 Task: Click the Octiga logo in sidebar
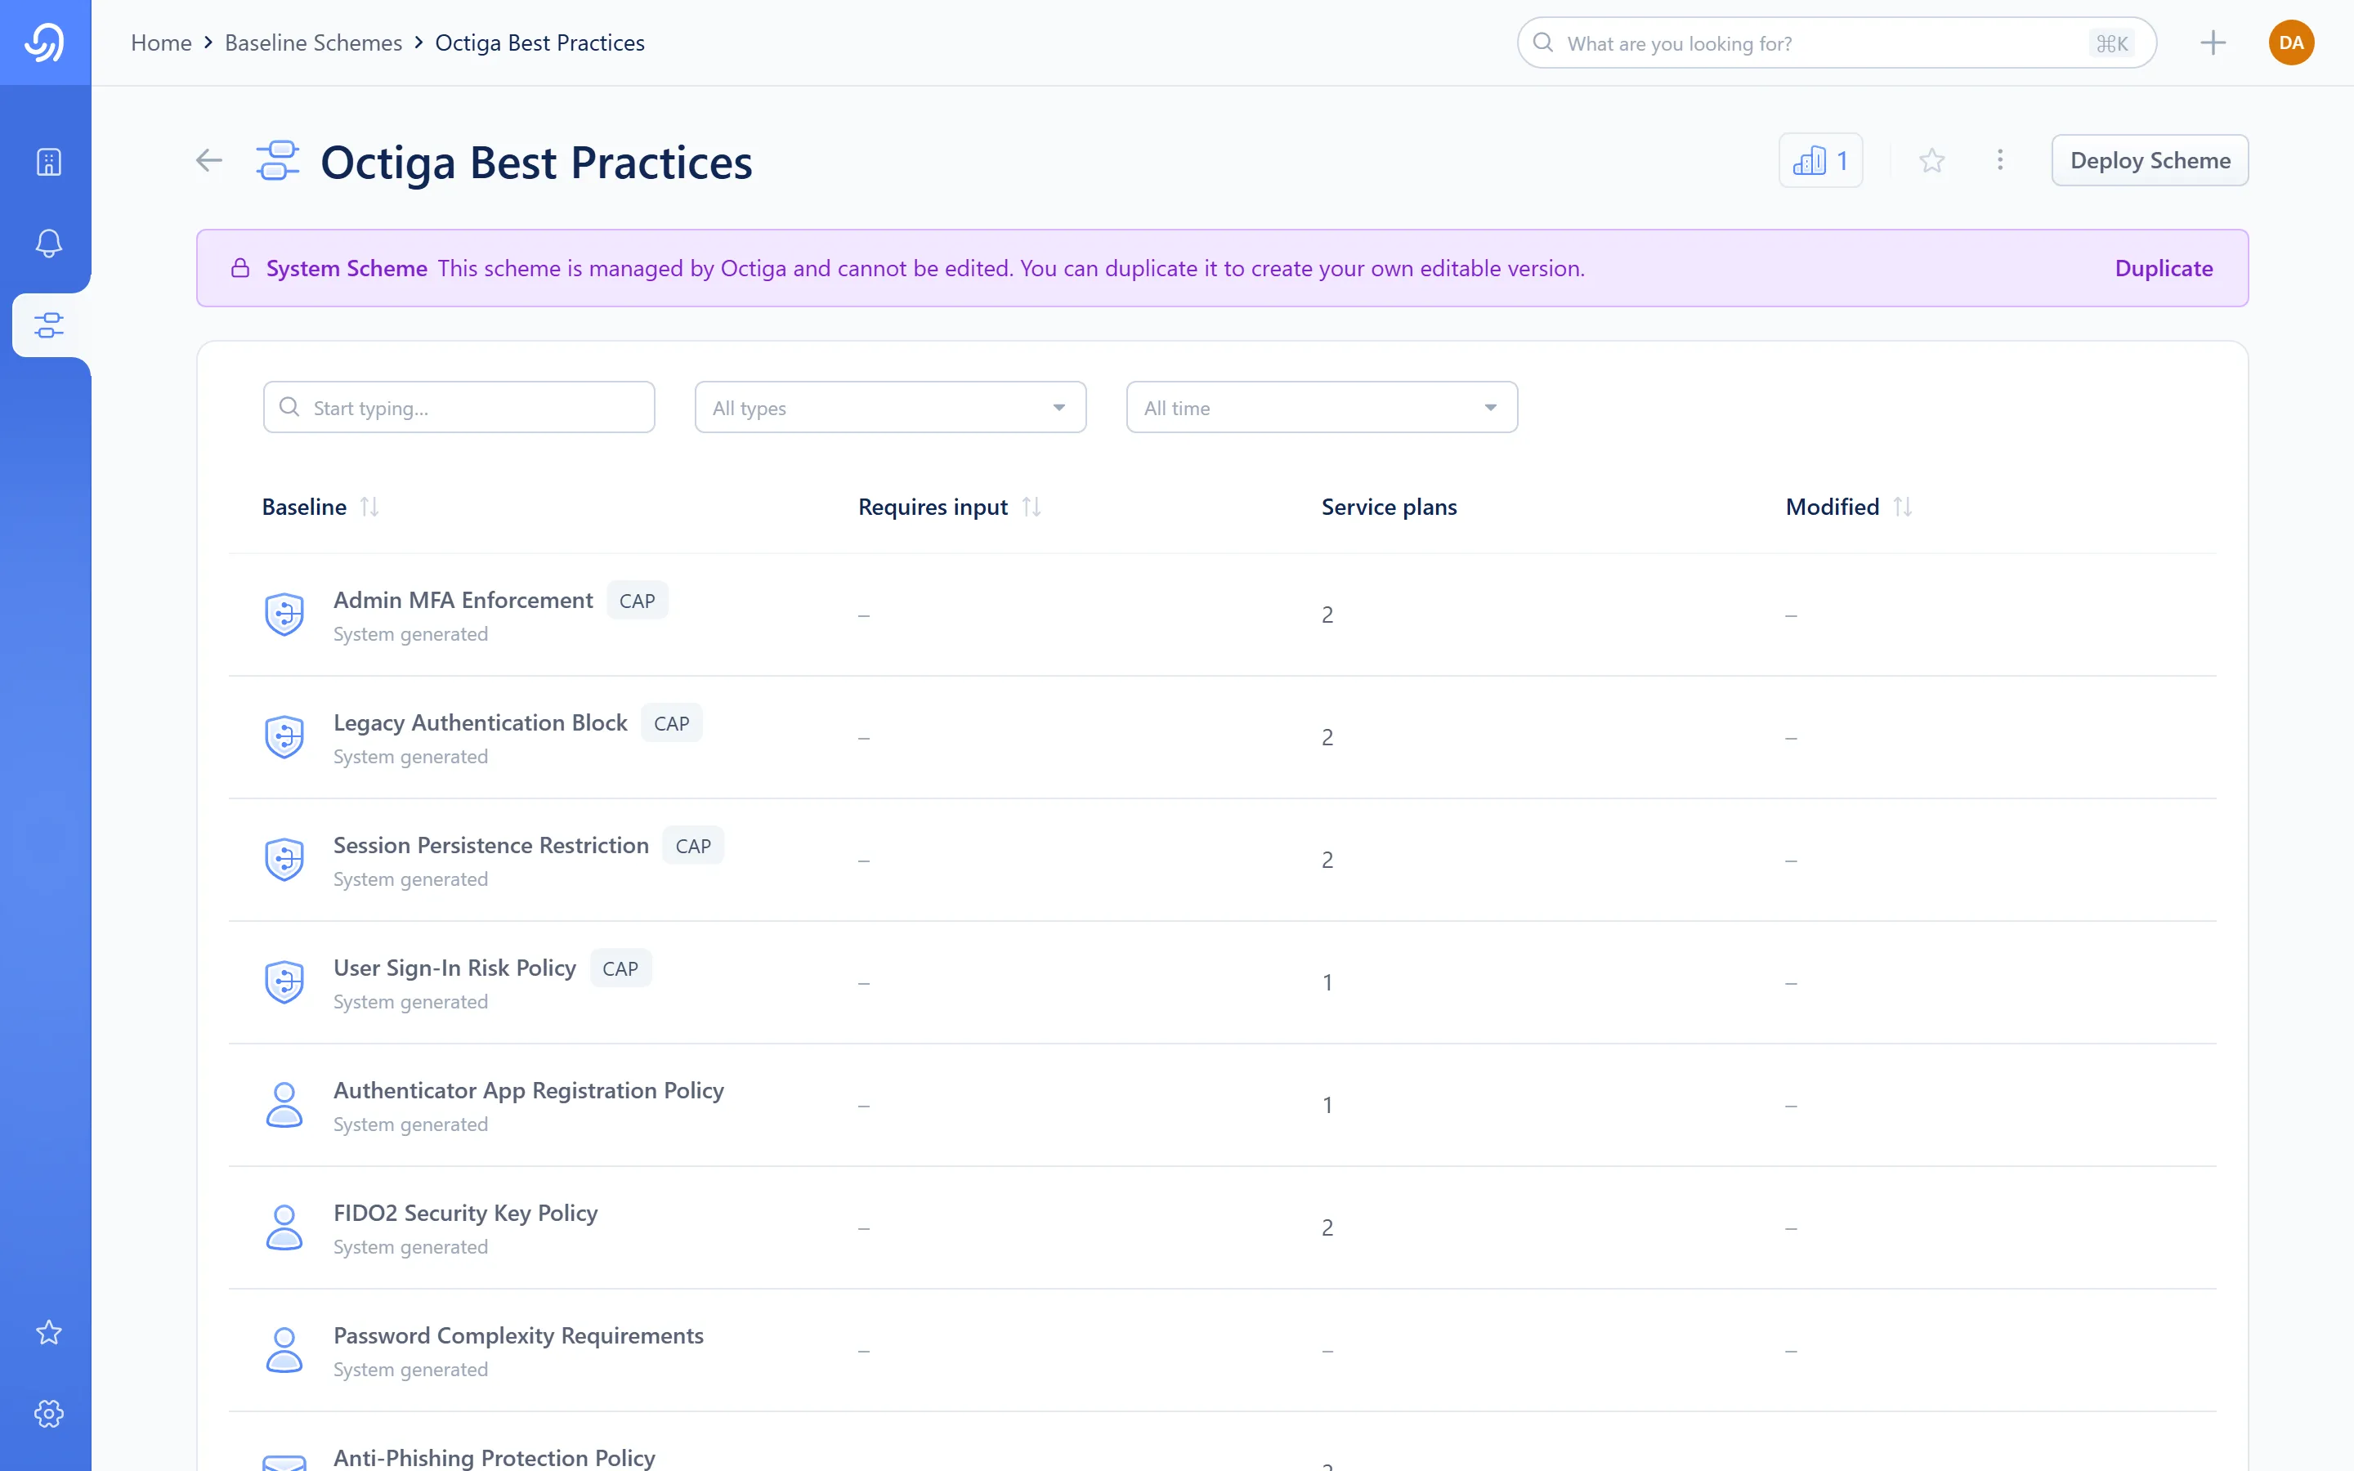(45, 42)
